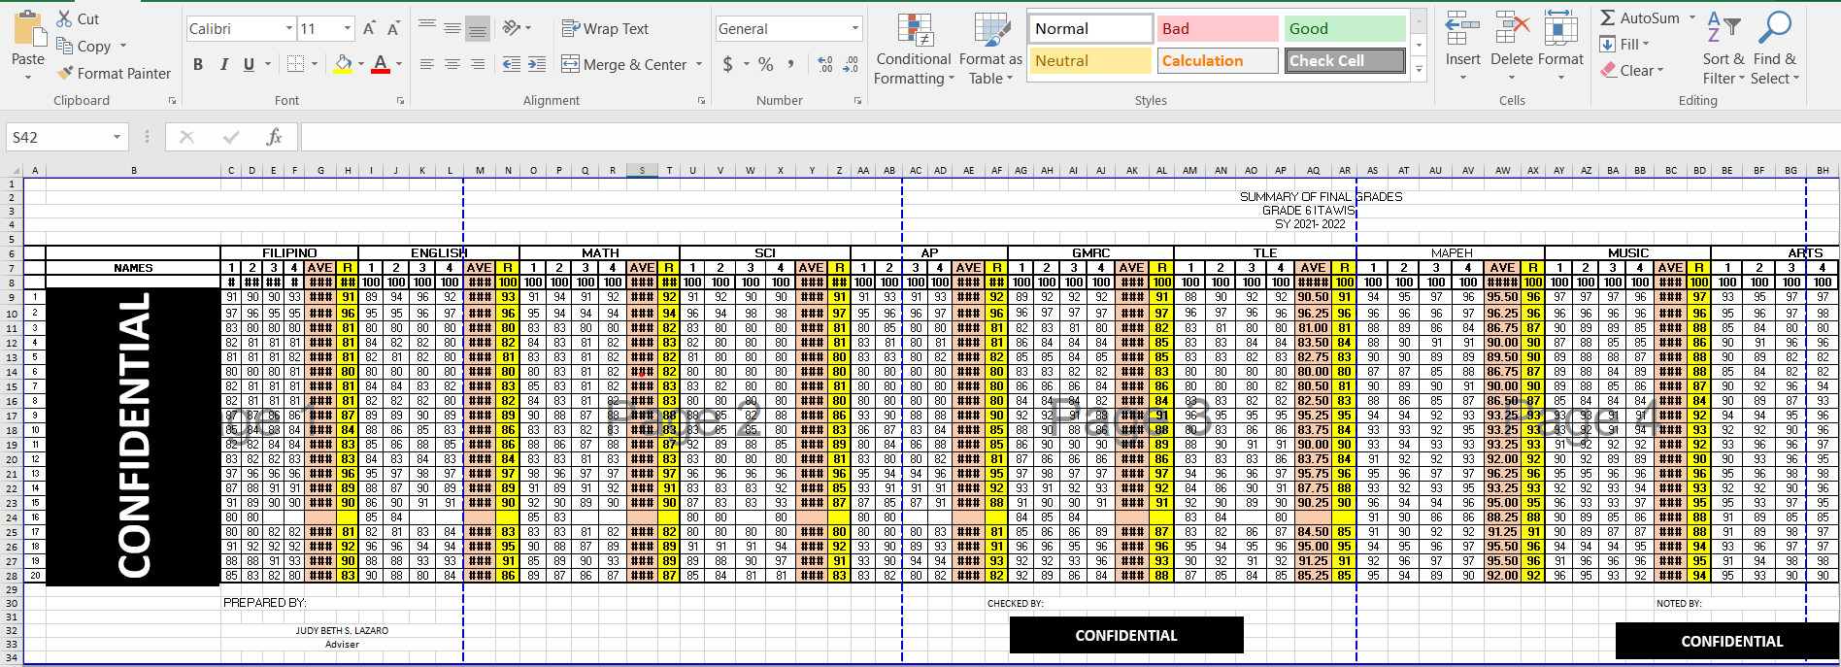This screenshot has height=667, width=1841.
Task: Set Bottom Align for cell text
Action: tap(477, 29)
